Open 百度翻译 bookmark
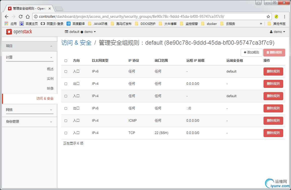 pos(76,24)
